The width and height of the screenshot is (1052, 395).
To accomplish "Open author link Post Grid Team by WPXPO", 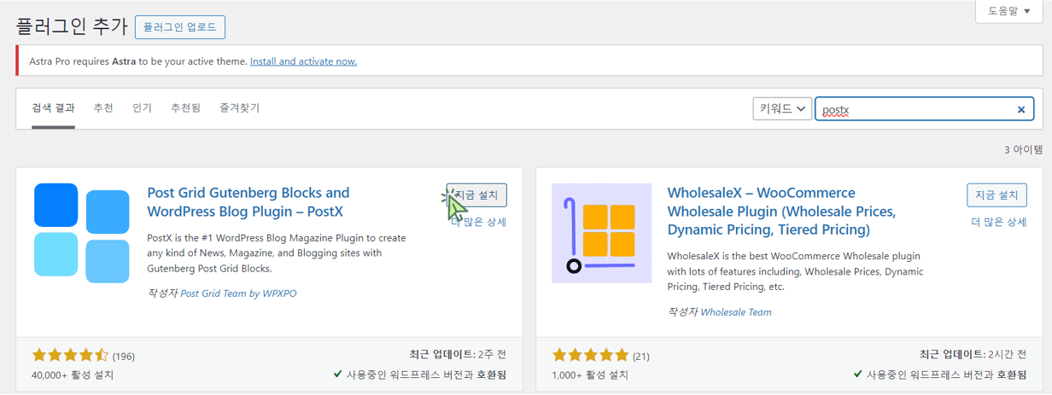I will tap(239, 293).
